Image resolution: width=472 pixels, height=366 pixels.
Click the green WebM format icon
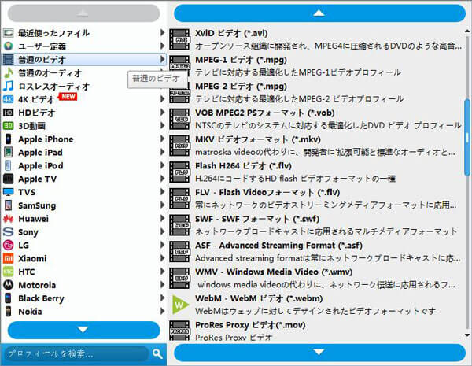179,305
